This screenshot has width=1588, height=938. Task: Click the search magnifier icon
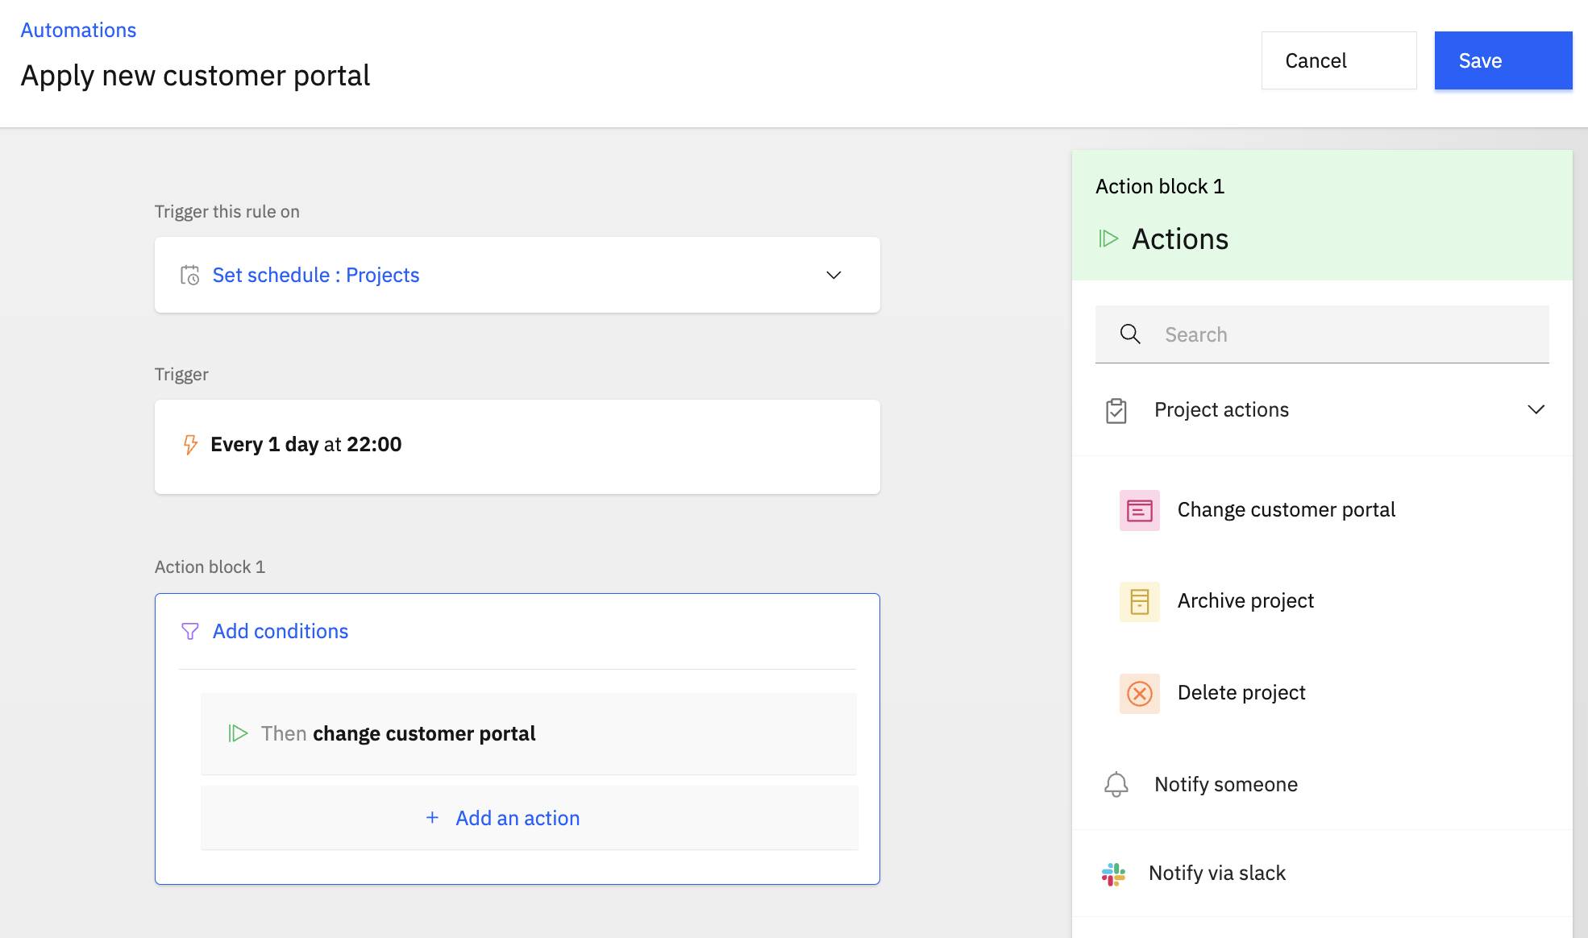(x=1130, y=334)
